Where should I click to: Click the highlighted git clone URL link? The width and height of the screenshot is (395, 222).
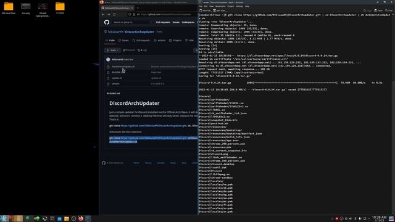153,138
